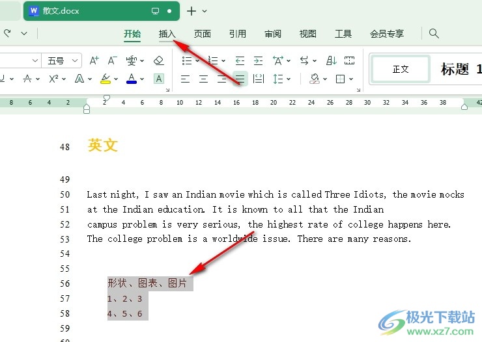The image size is (482, 342).
Task: Apply numbered list formatting
Action: click(213, 60)
